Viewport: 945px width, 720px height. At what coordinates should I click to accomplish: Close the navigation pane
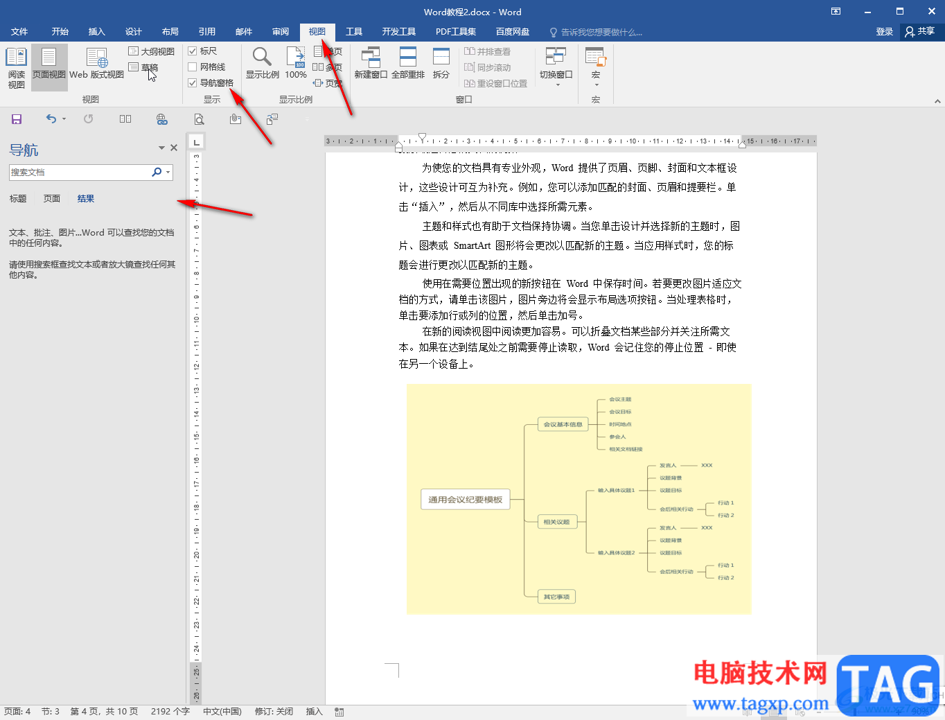[x=174, y=148]
